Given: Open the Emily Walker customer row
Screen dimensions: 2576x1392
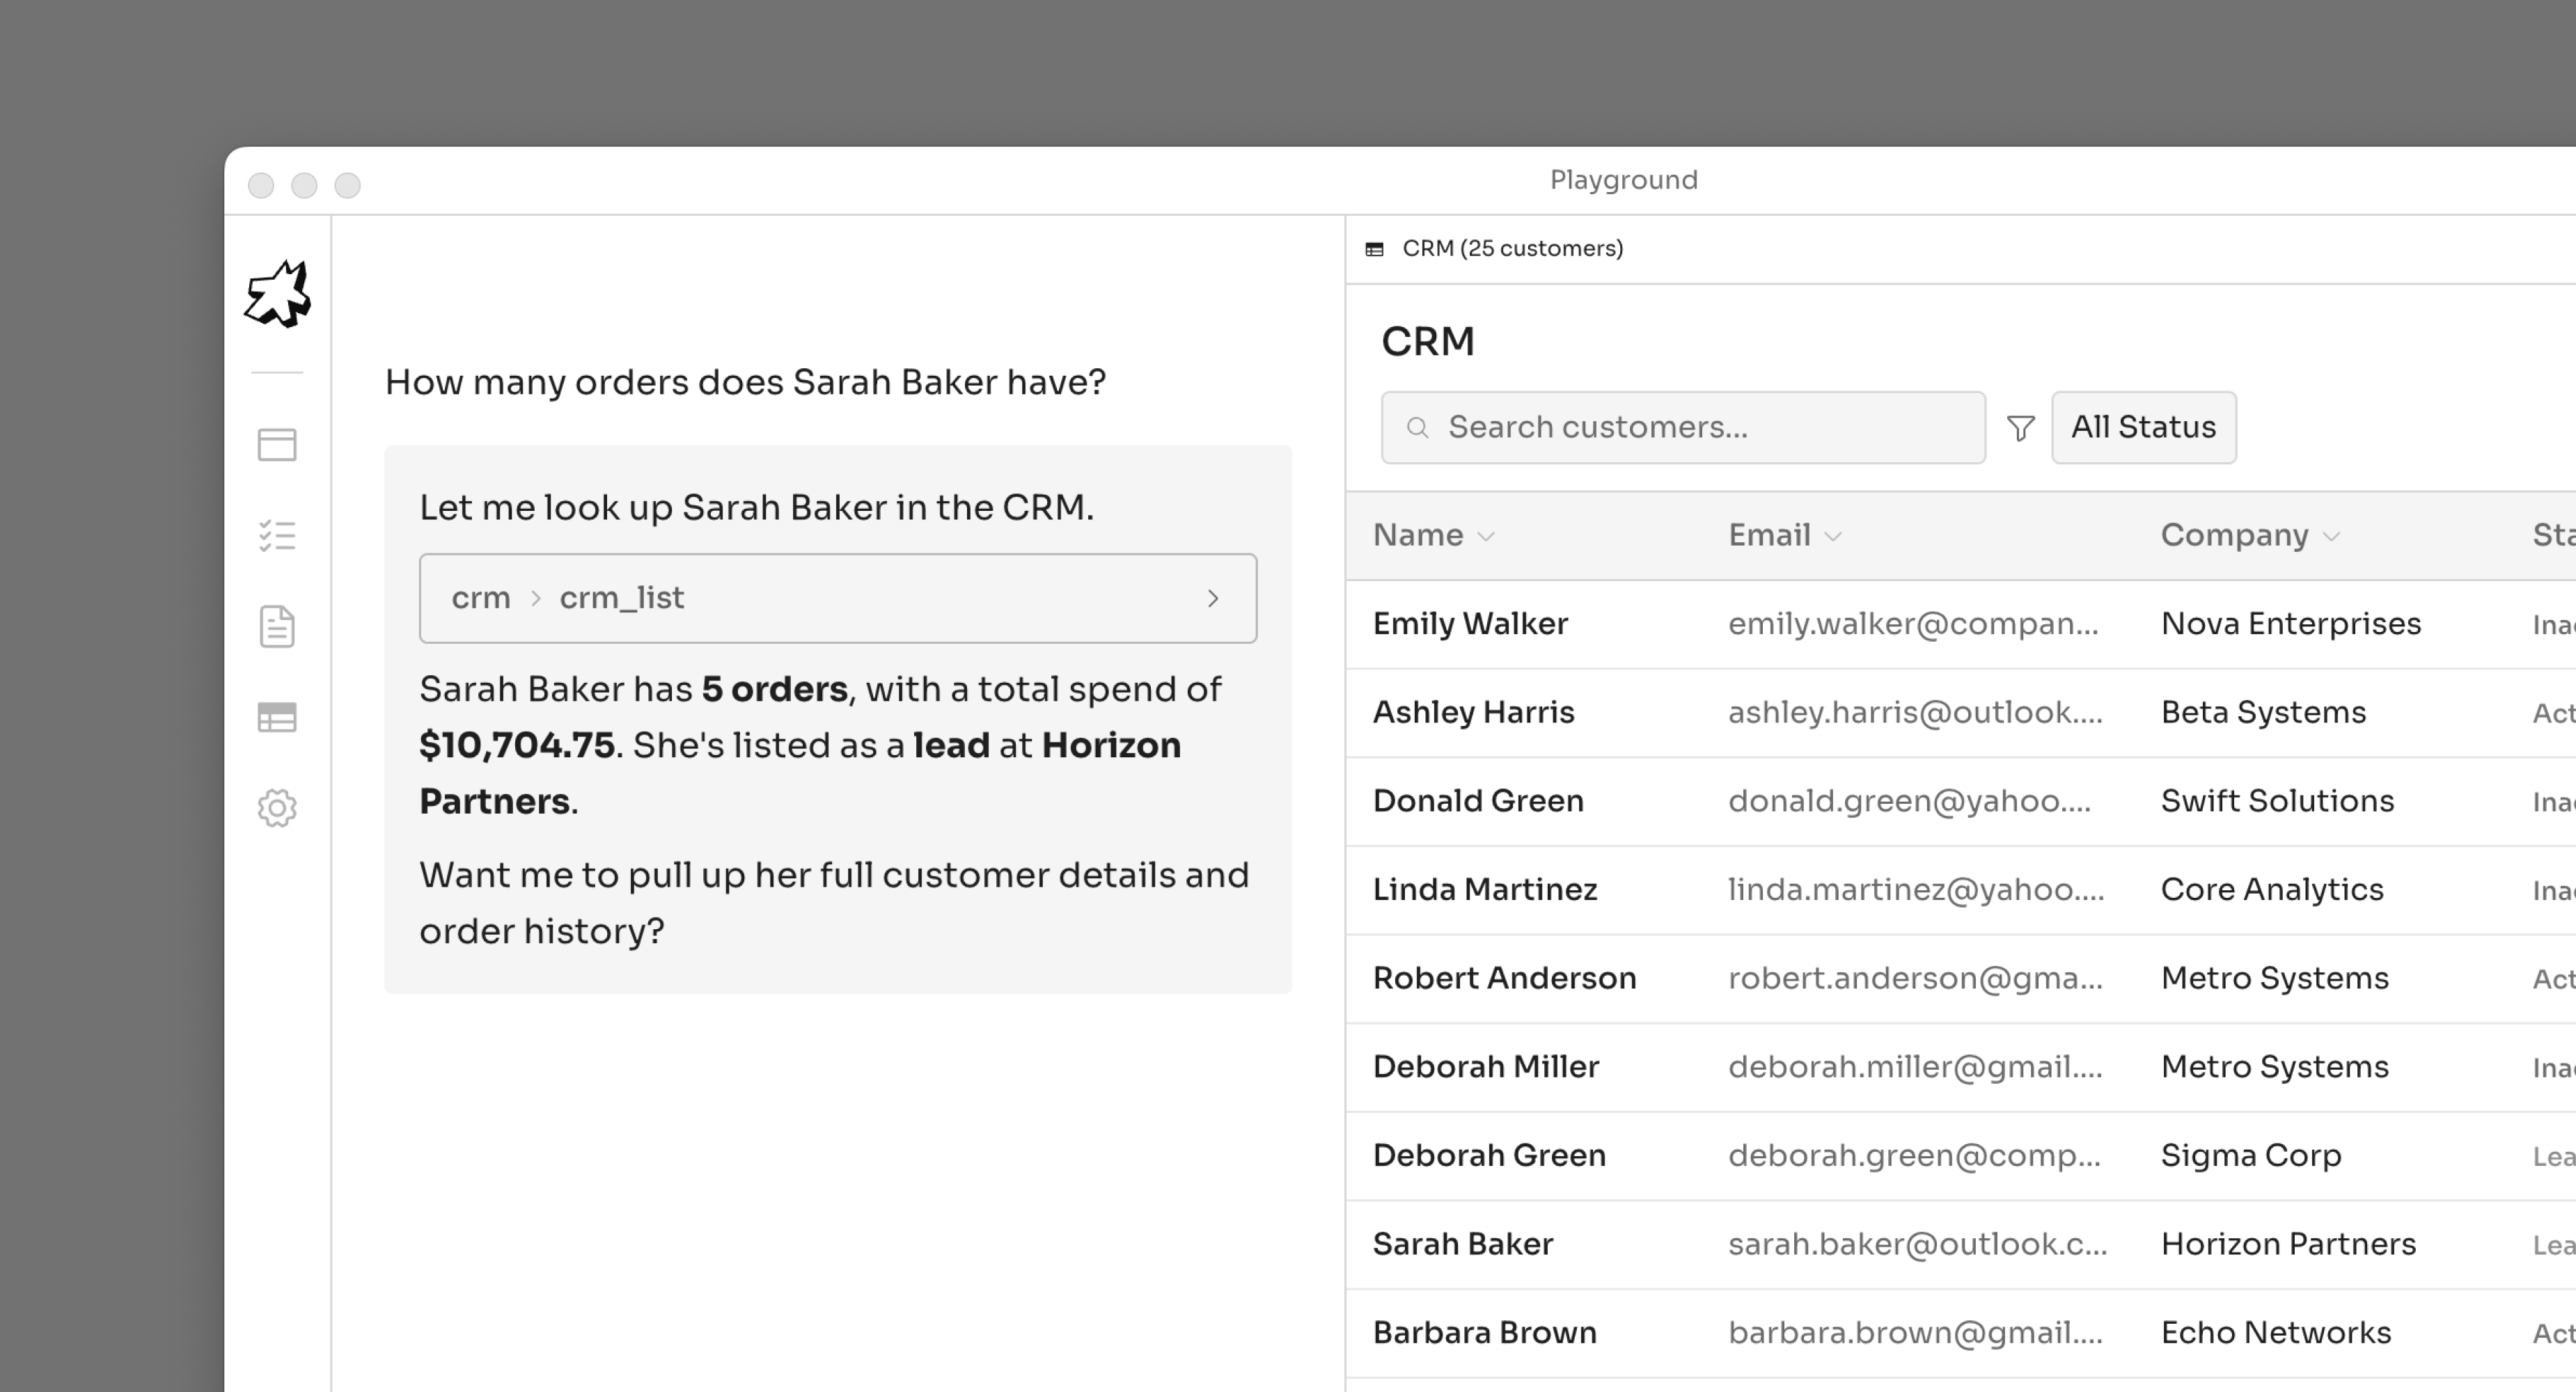Looking at the screenshot, I should pyautogui.click(x=1470, y=624).
